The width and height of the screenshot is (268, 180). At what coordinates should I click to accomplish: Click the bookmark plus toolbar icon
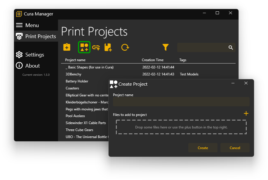pyautogui.click(x=108, y=47)
